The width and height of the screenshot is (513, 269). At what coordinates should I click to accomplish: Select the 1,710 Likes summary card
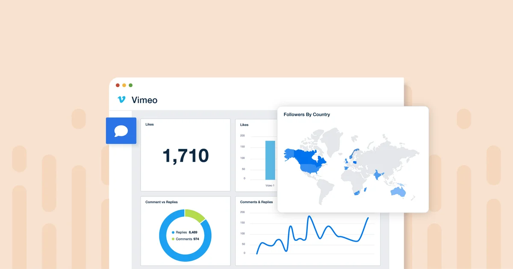click(185, 155)
